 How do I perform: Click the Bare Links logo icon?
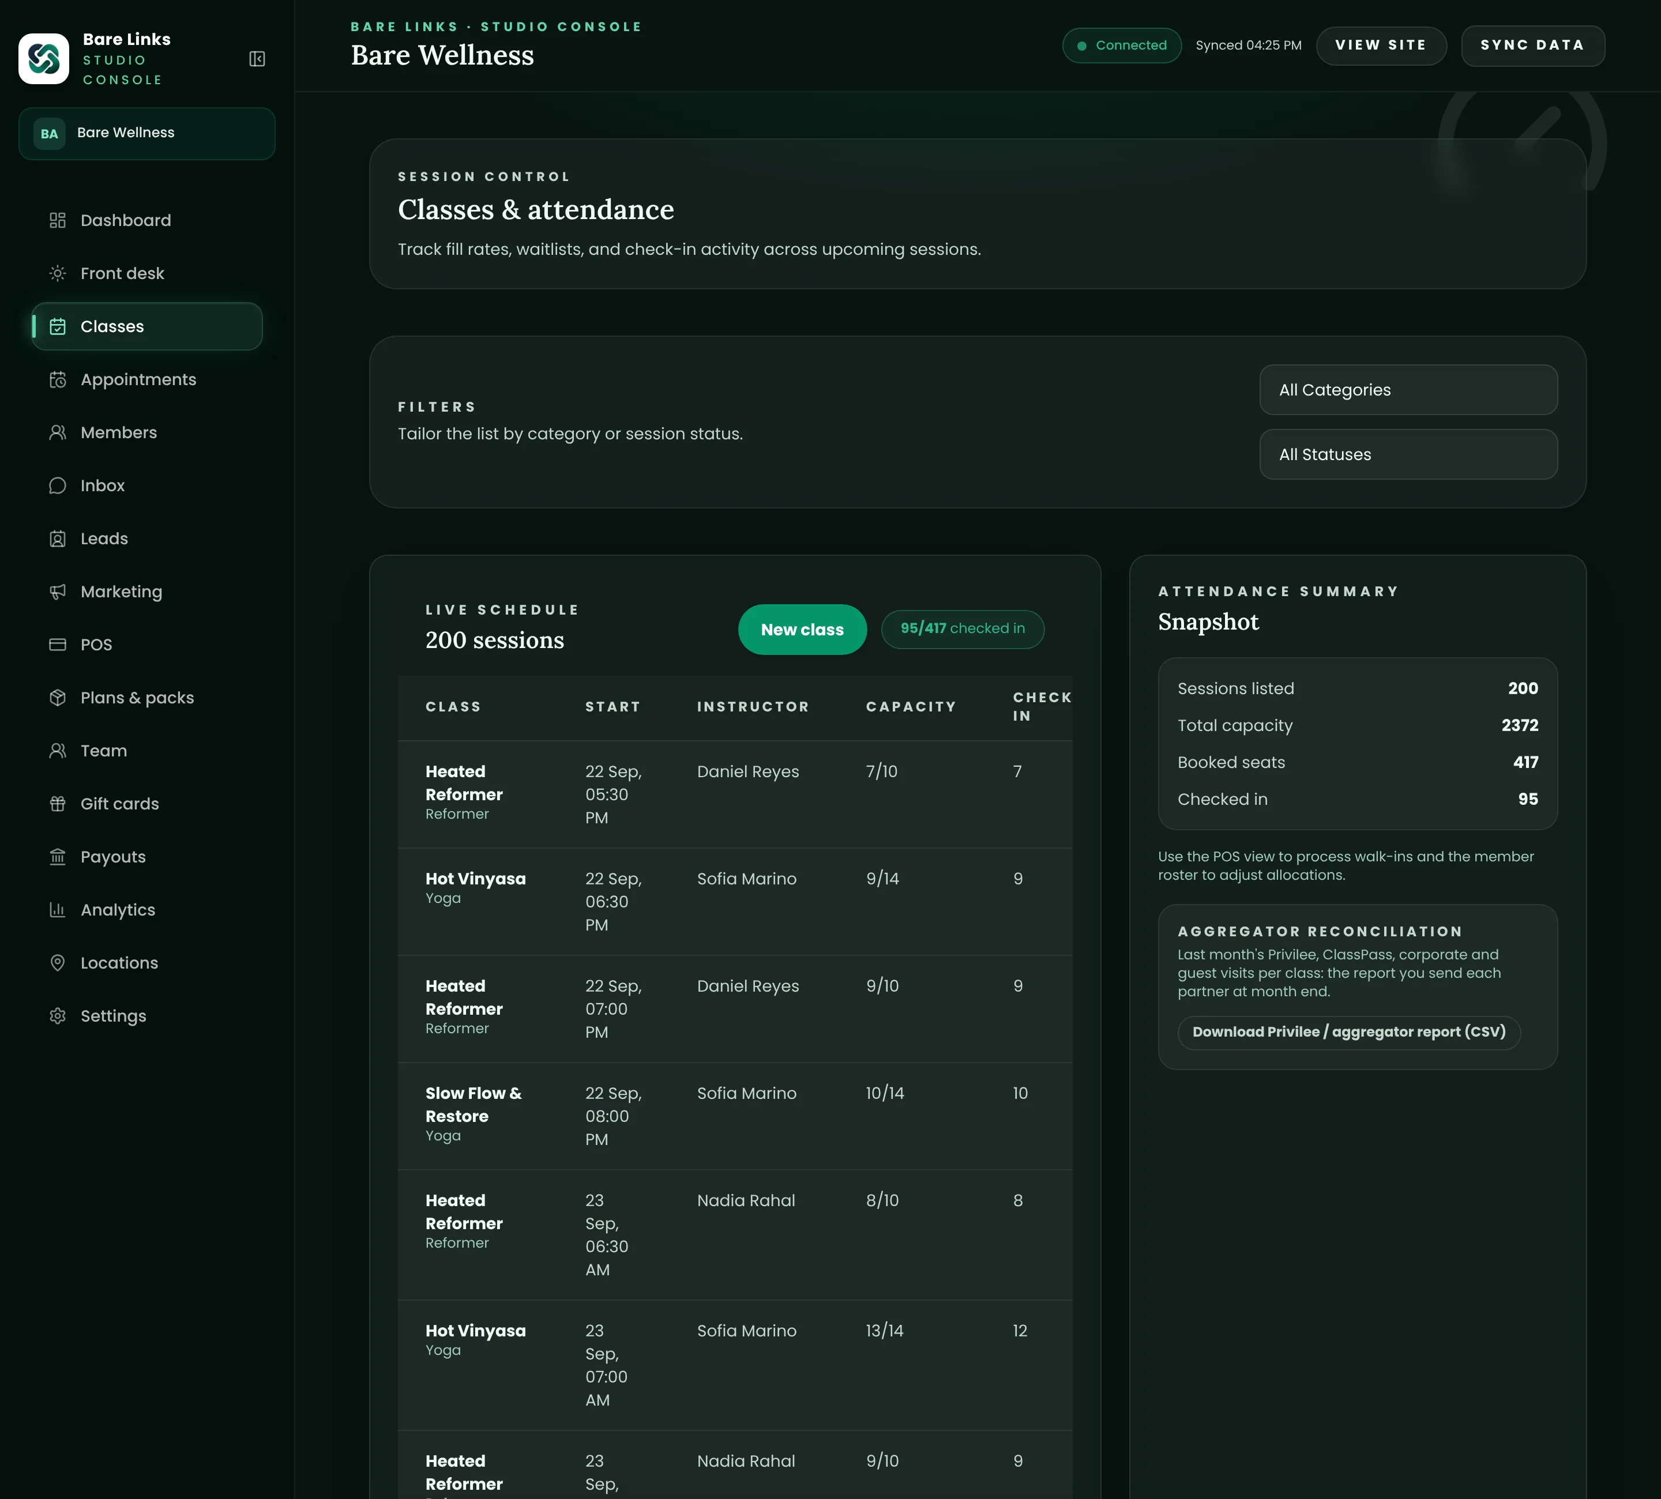44,58
